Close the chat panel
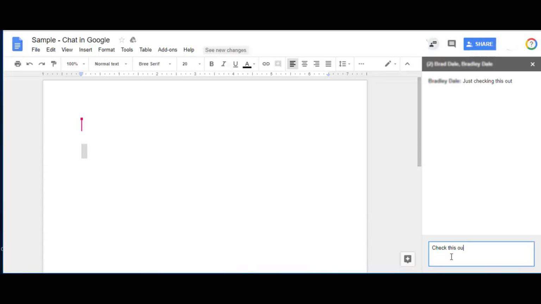The width and height of the screenshot is (541, 304). click(533, 64)
